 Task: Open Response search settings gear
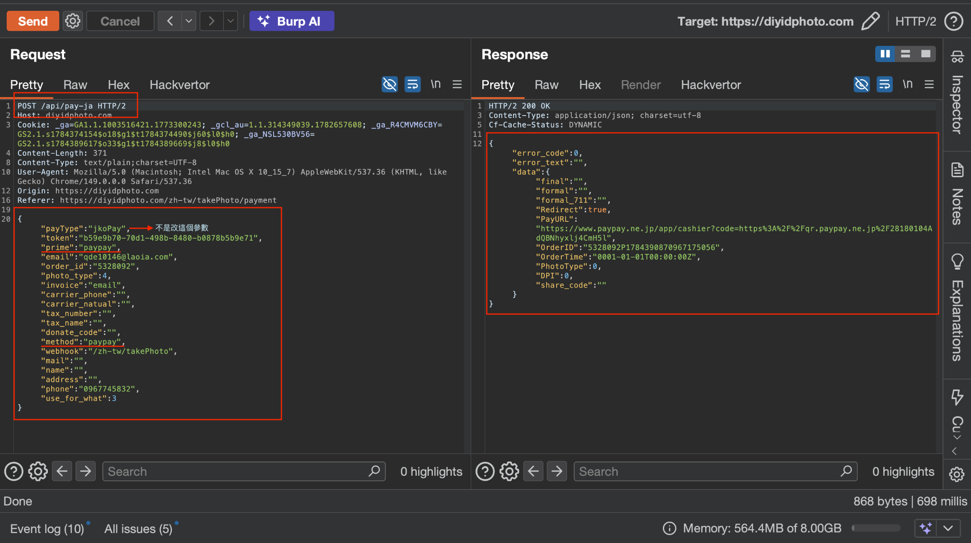509,471
